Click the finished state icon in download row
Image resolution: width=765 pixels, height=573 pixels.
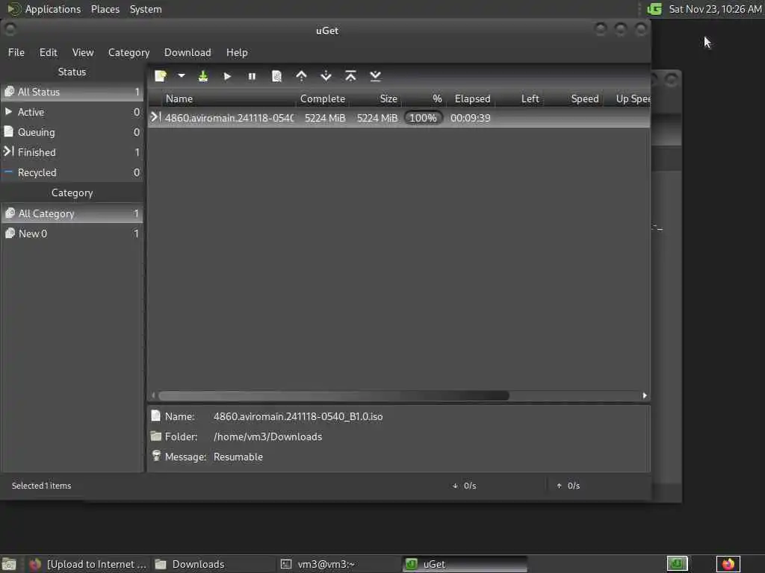[x=155, y=117]
